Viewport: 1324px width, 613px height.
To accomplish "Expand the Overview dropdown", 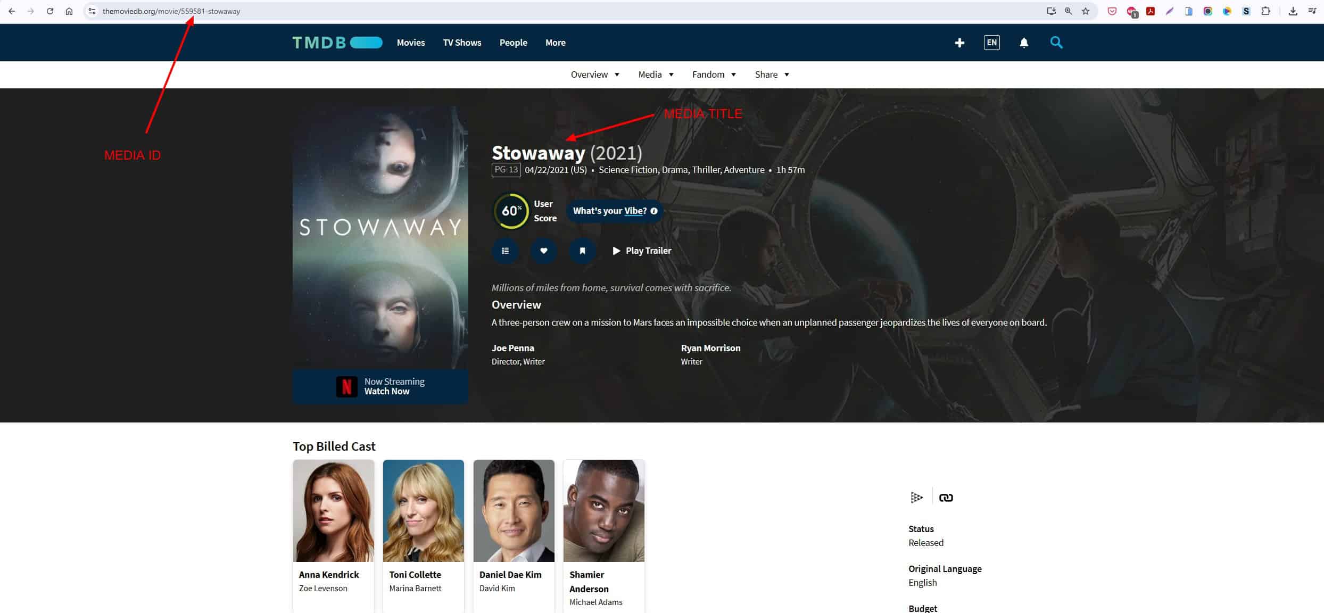I will (595, 74).
